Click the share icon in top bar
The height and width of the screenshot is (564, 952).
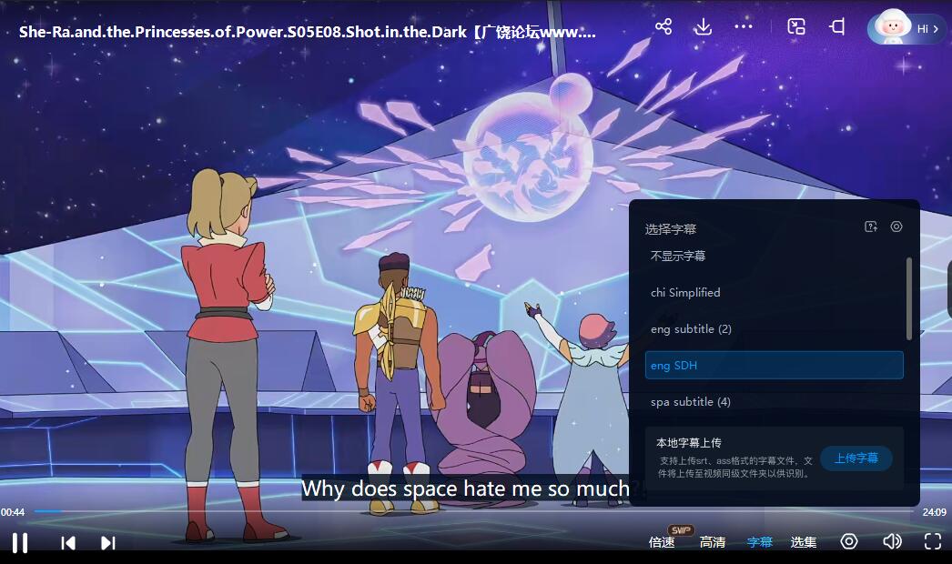coord(663,26)
